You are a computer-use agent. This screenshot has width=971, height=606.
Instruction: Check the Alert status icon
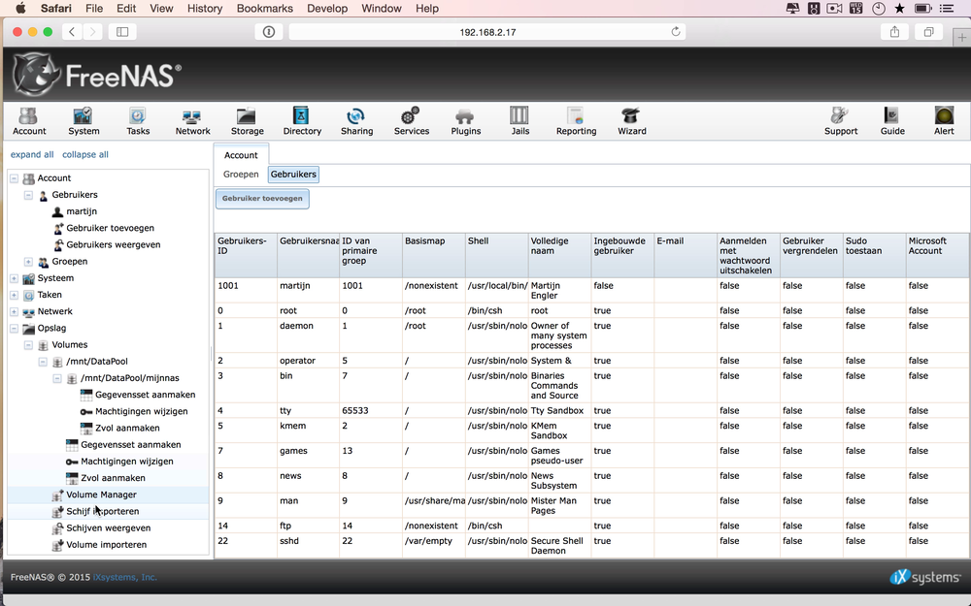[x=944, y=120]
